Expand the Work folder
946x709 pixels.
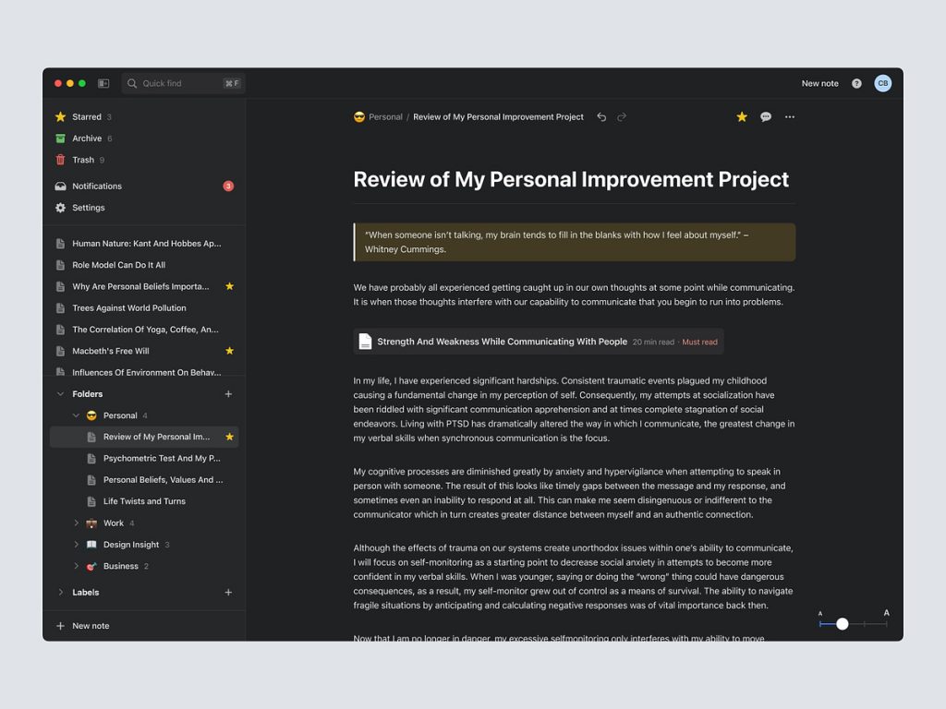tap(77, 523)
